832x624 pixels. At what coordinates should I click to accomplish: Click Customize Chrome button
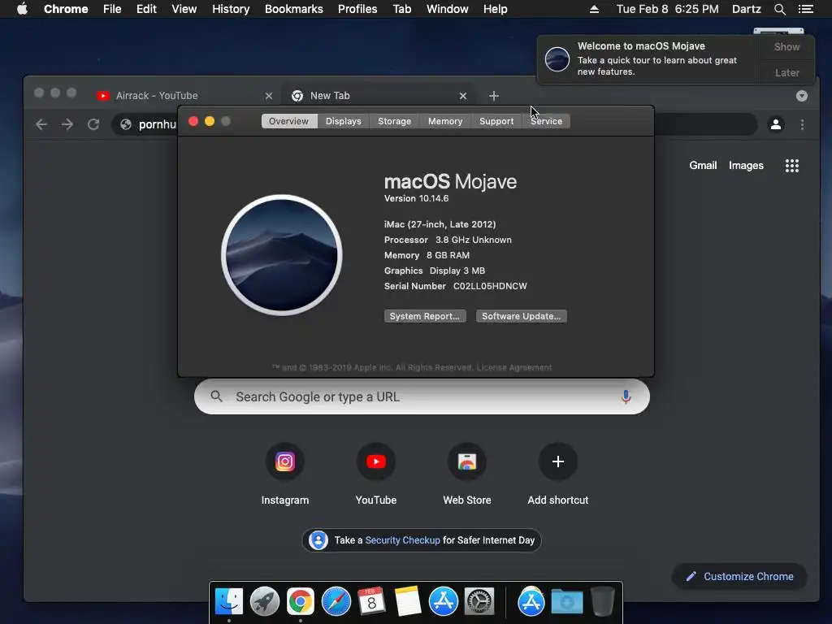pos(739,577)
